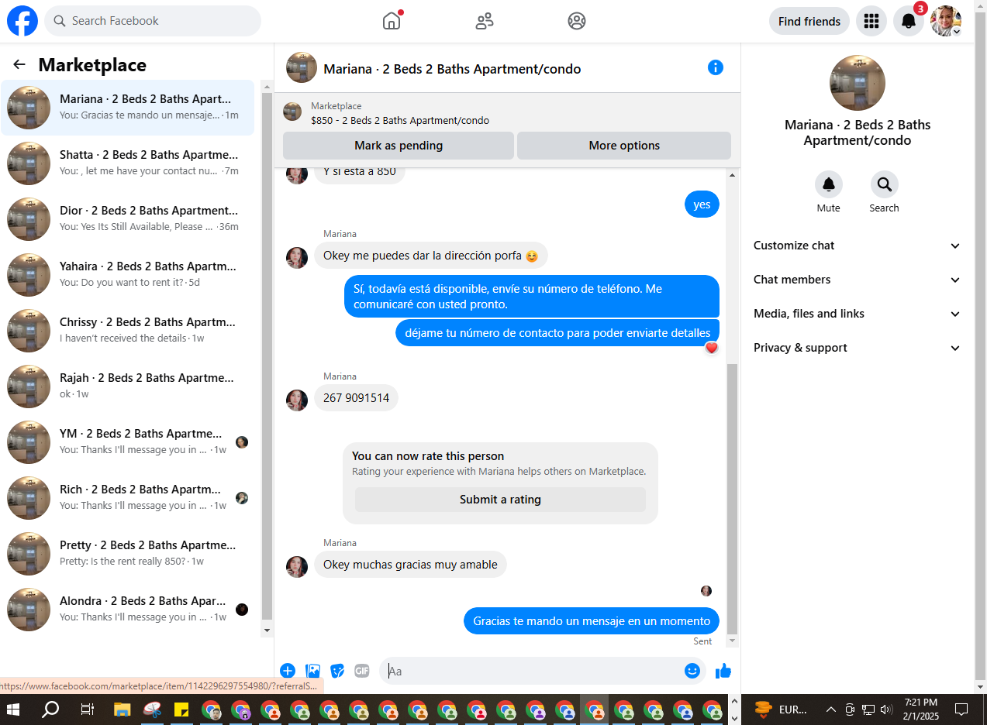
Task: Click the EUR widget in the taskbar
Action: pyautogui.click(x=782, y=709)
